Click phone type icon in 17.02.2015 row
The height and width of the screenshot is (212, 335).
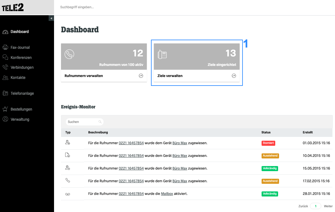pyautogui.click(x=67, y=180)
